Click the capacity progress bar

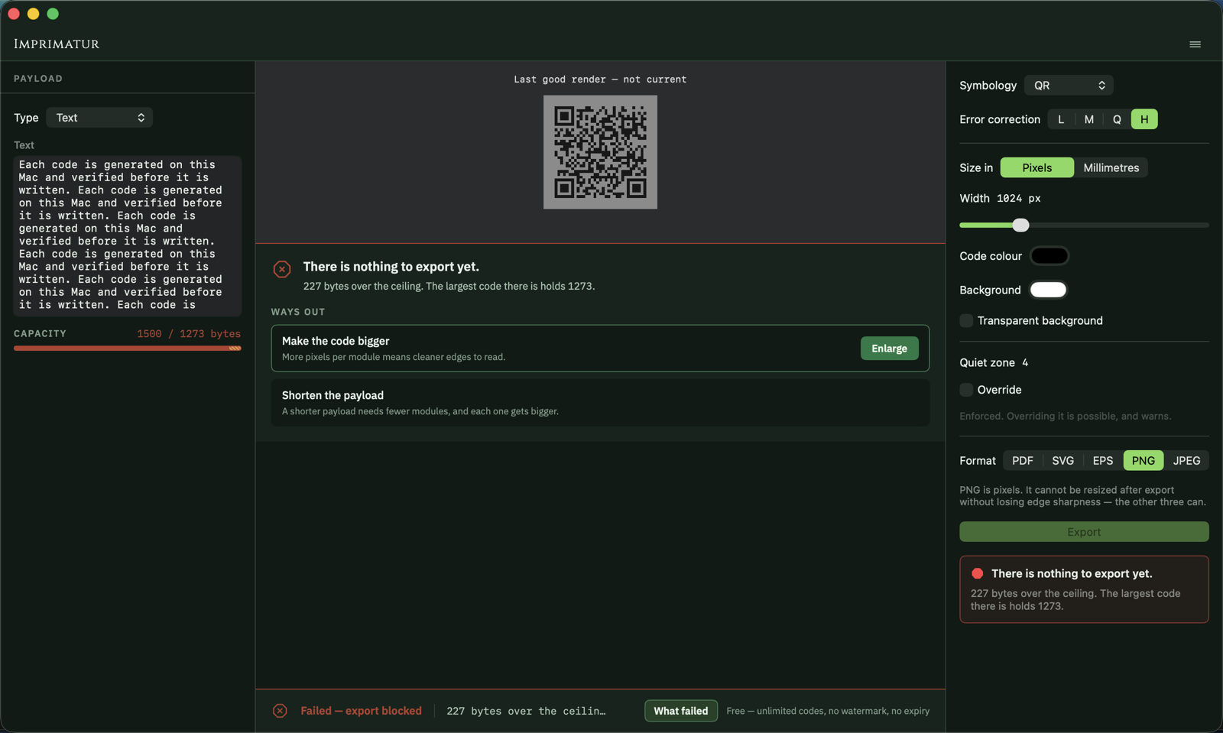[128, 348]
